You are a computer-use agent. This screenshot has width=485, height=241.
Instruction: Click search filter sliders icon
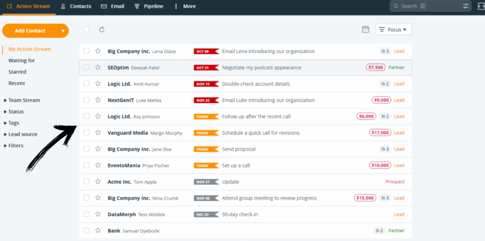466,6
